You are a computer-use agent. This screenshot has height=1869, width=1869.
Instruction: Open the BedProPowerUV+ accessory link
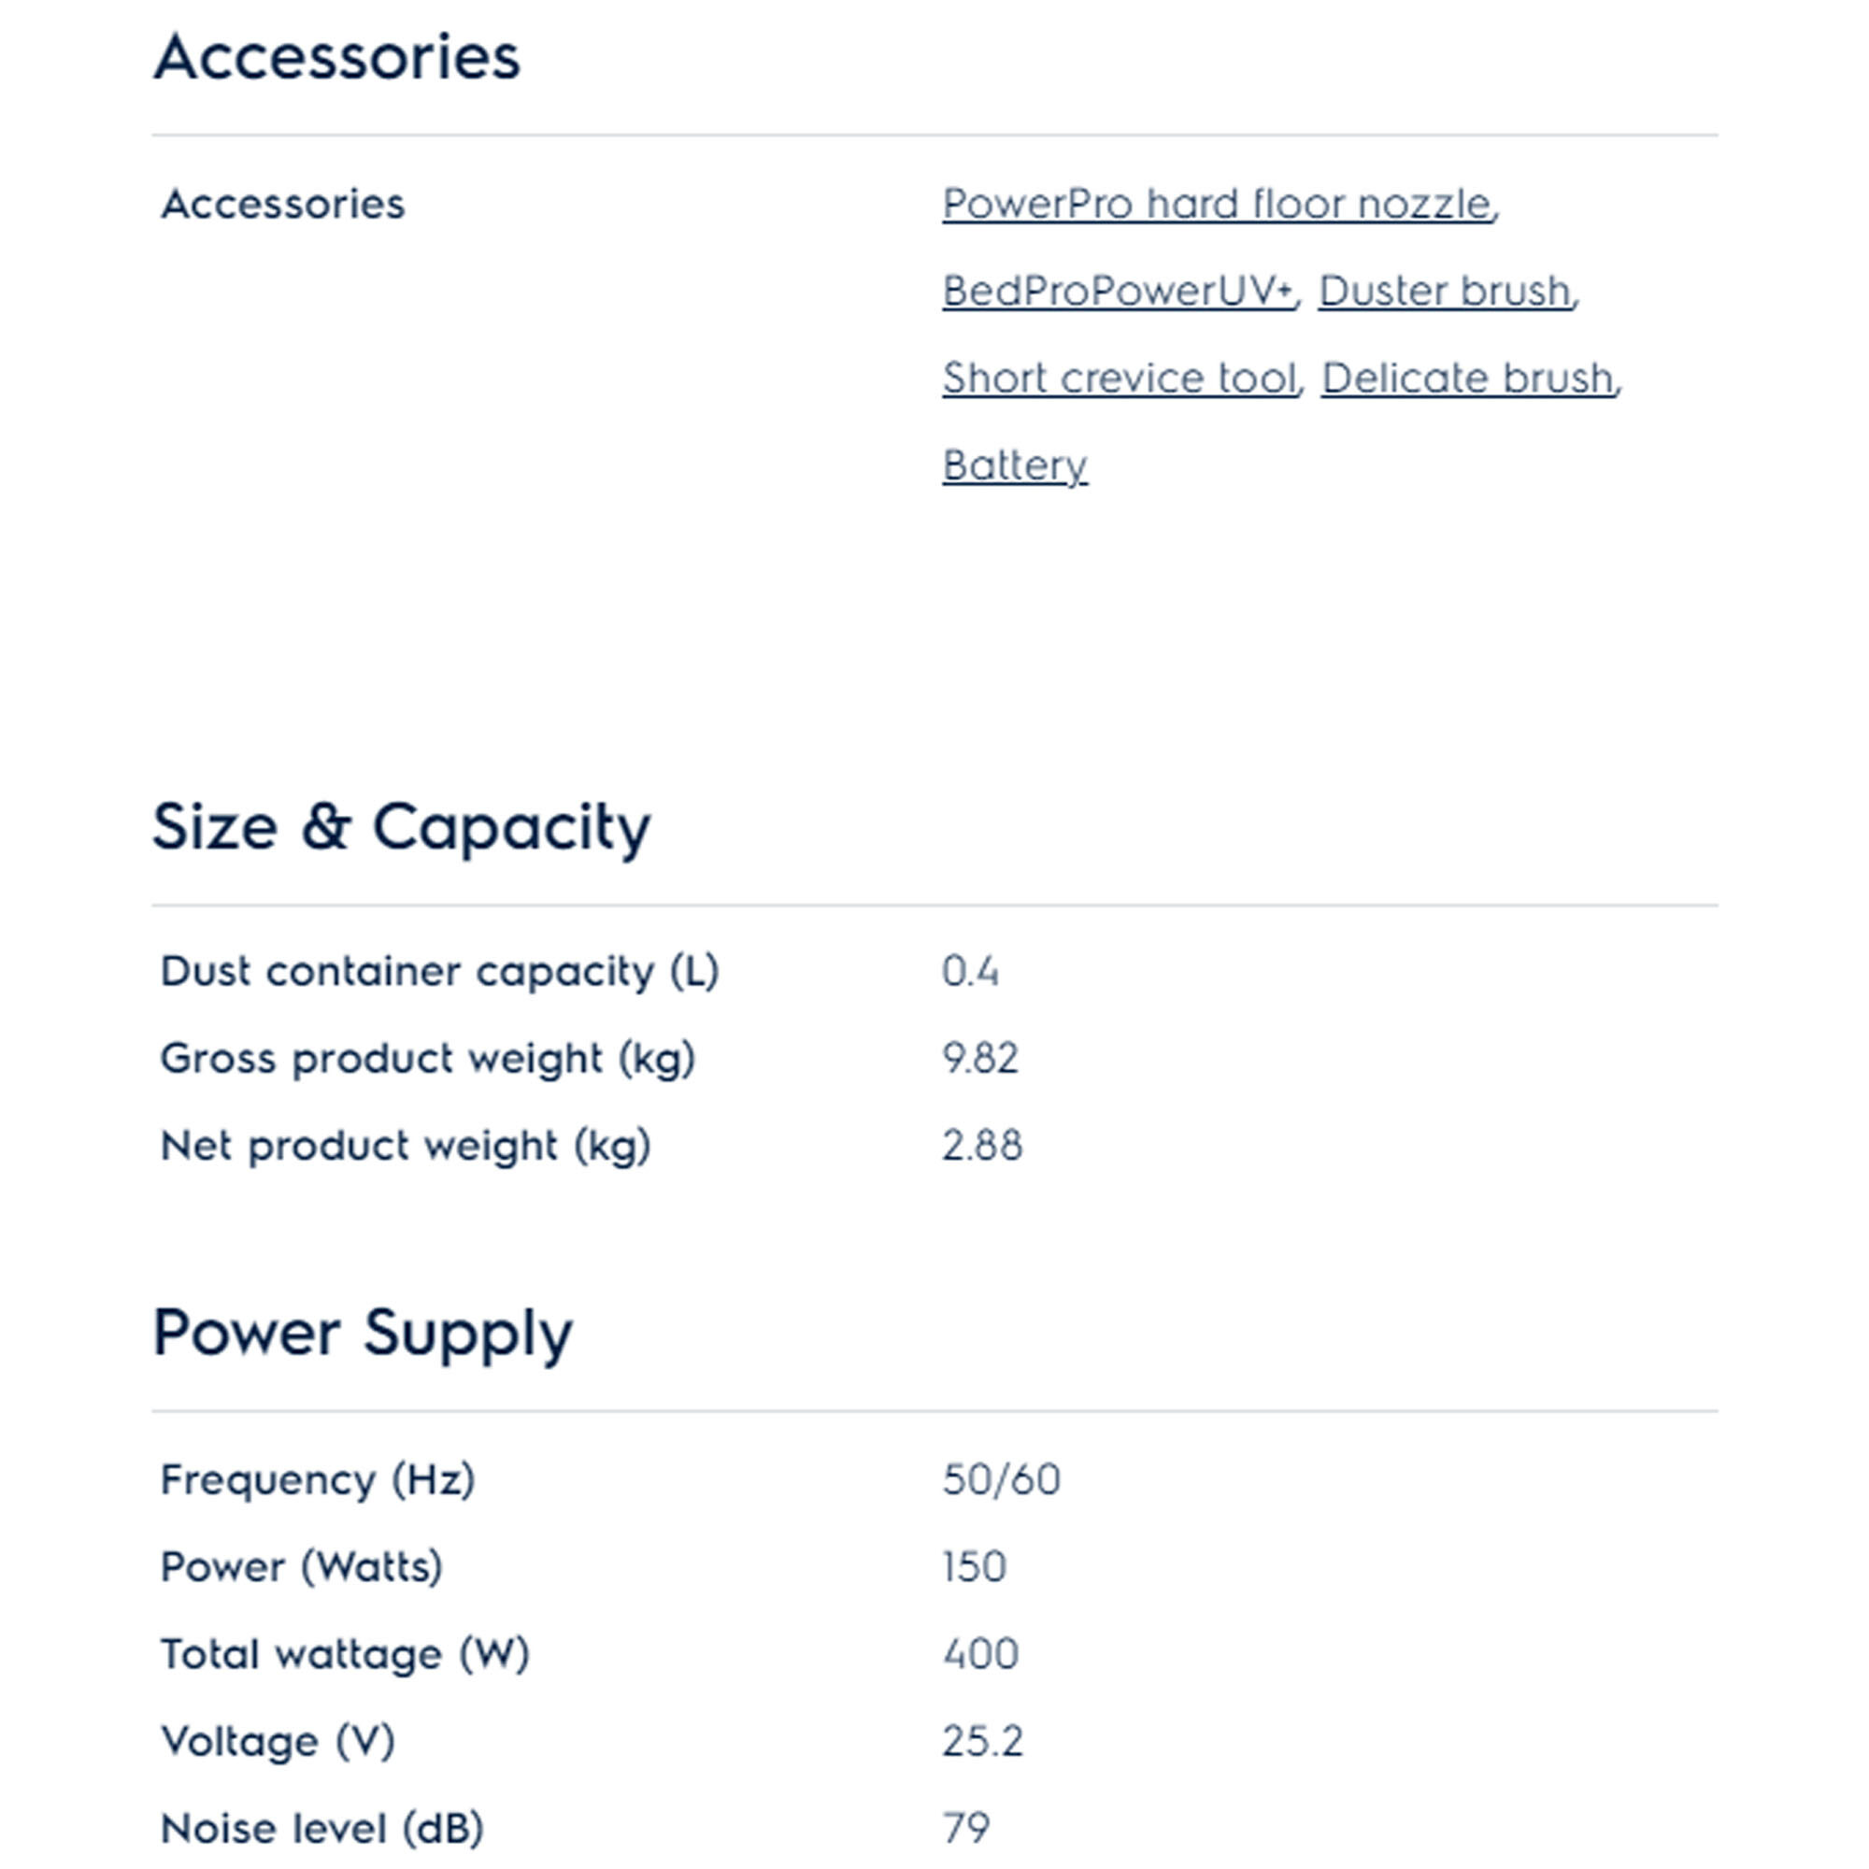click(1118, 292)
